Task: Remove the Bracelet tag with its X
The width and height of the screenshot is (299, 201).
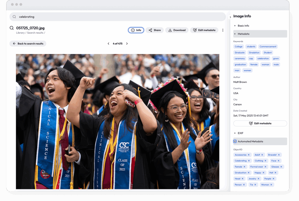Action: (279, 155)
